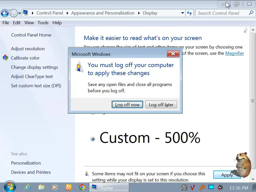This screenshot has width=256, height=192.
Task: Click the warning icon in the dialog
Action: tap(79, 66)
